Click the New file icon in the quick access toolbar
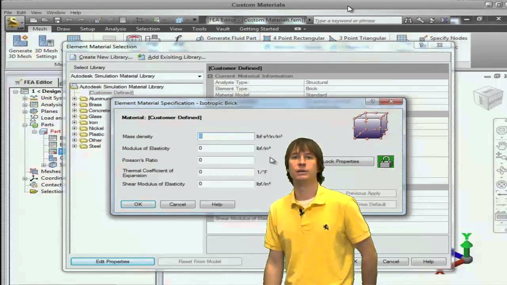 point(33,20)
